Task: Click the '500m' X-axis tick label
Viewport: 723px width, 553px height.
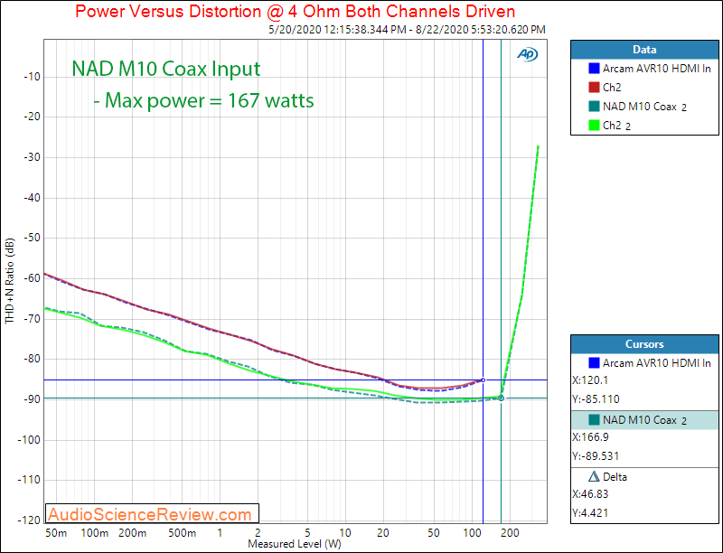Action: point(183,533)
